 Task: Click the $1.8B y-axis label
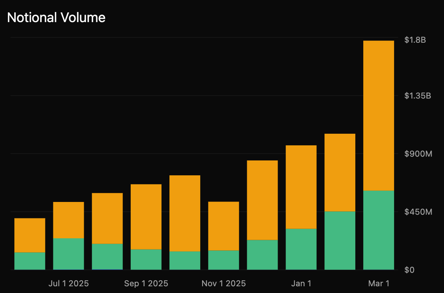coord(415,40)
